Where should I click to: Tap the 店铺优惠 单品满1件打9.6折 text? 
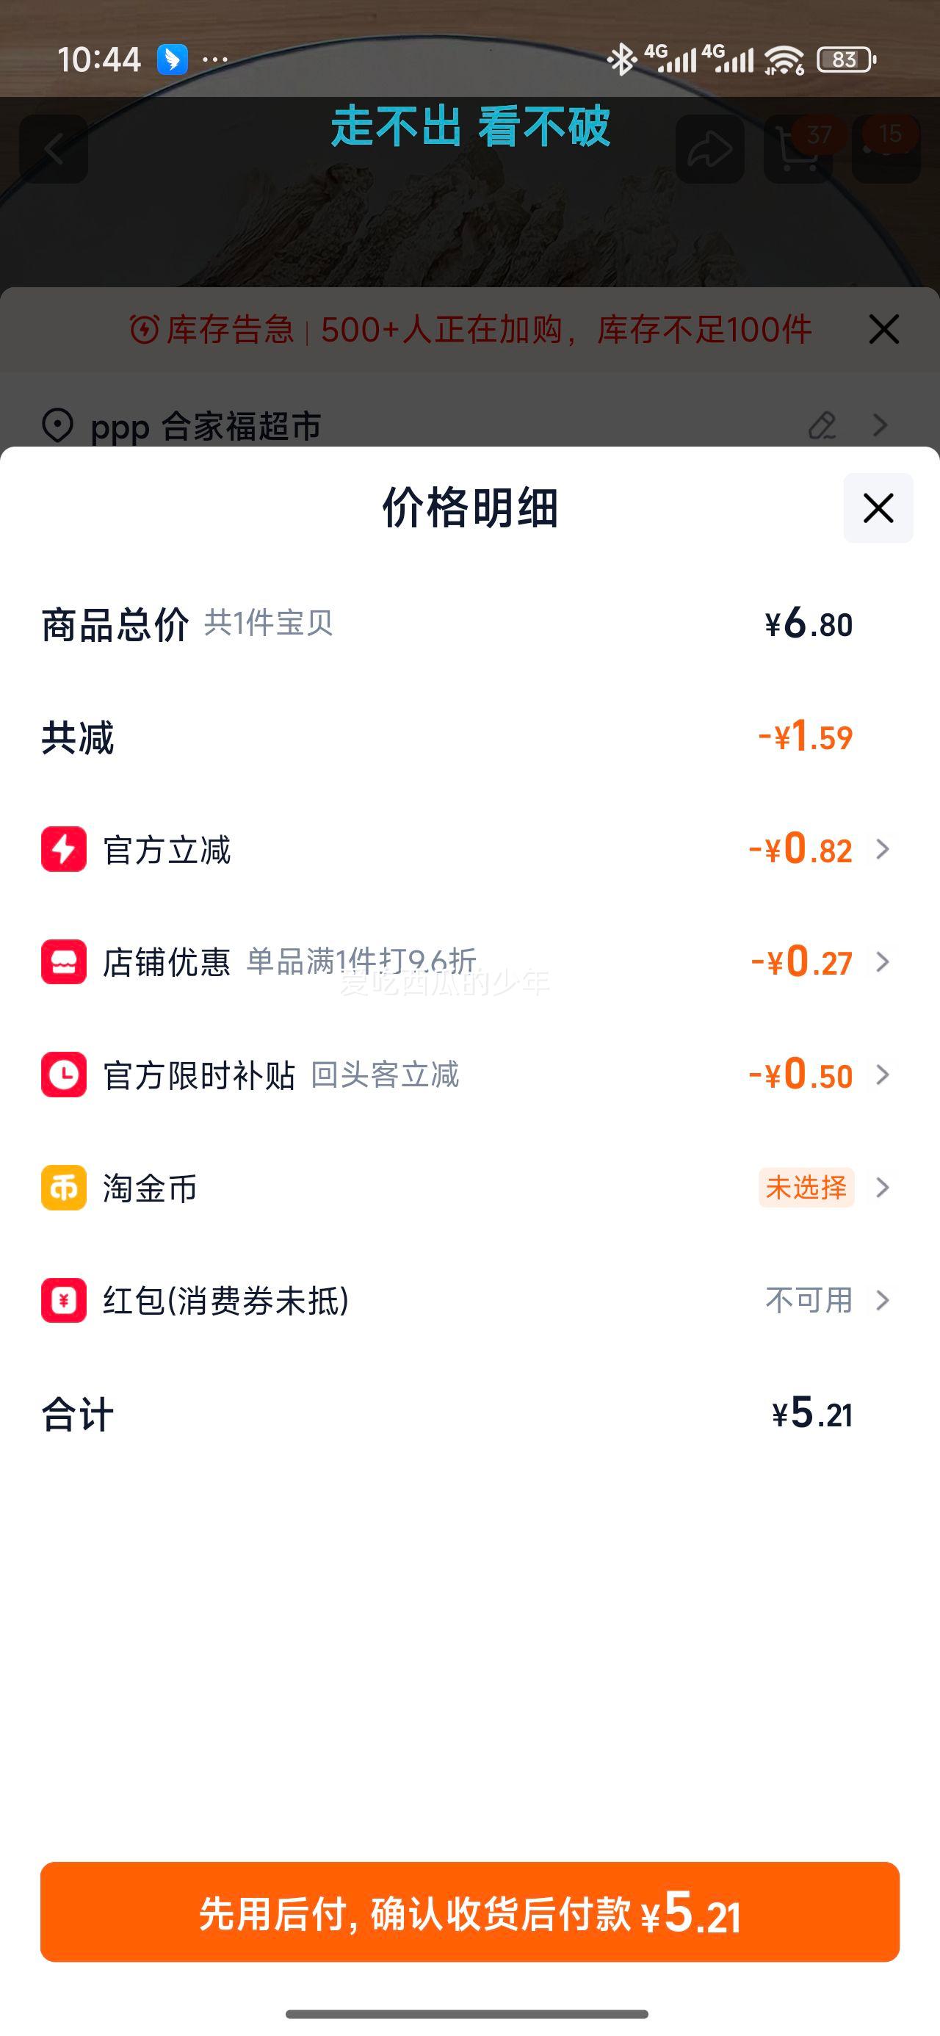tap(361, 962)
